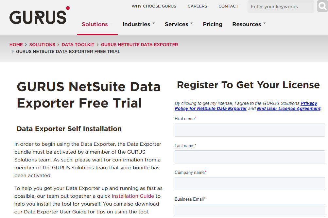Click inside the First name field
This screenshot has width=328, height=218.
pyautogui.click(x=249, y=130)
